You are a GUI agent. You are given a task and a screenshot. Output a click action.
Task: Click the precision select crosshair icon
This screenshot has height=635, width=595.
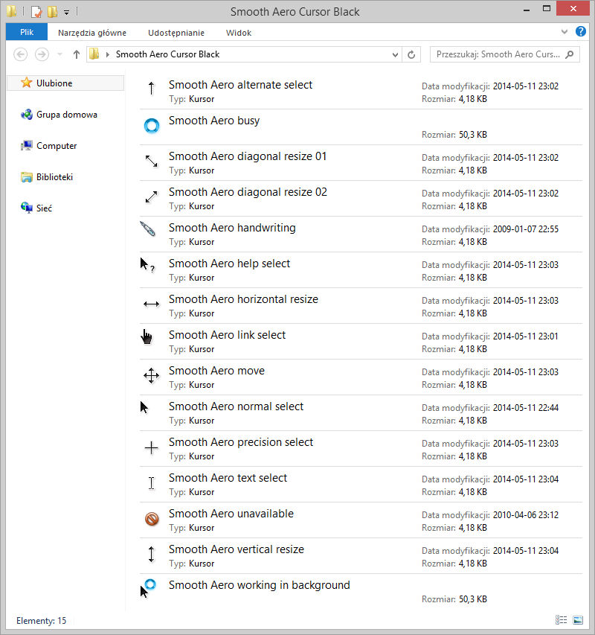tap(151, 447)
